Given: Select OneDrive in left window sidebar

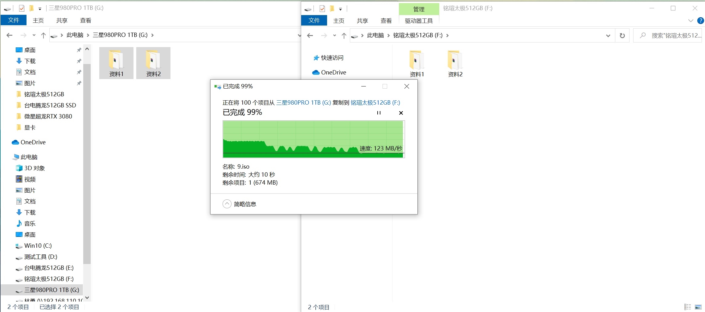Looking at the screenshot, I should 33,142.
